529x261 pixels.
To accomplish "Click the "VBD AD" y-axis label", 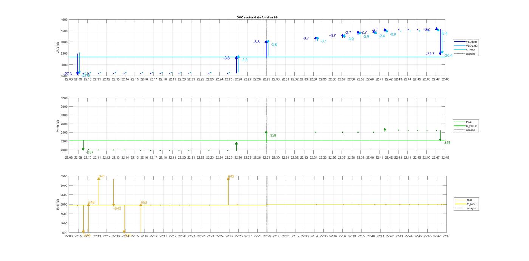I will 58,47.
